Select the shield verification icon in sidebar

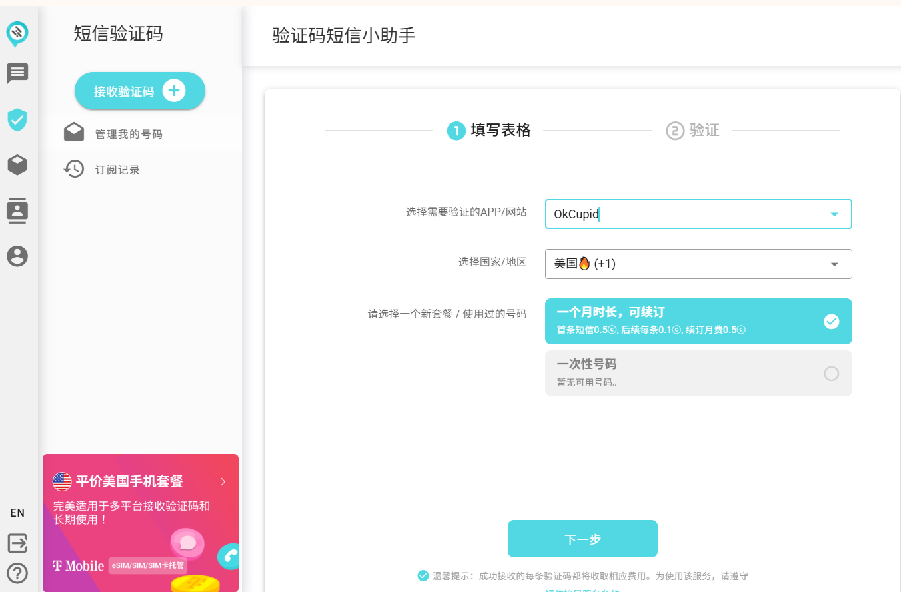pos(17,120)
